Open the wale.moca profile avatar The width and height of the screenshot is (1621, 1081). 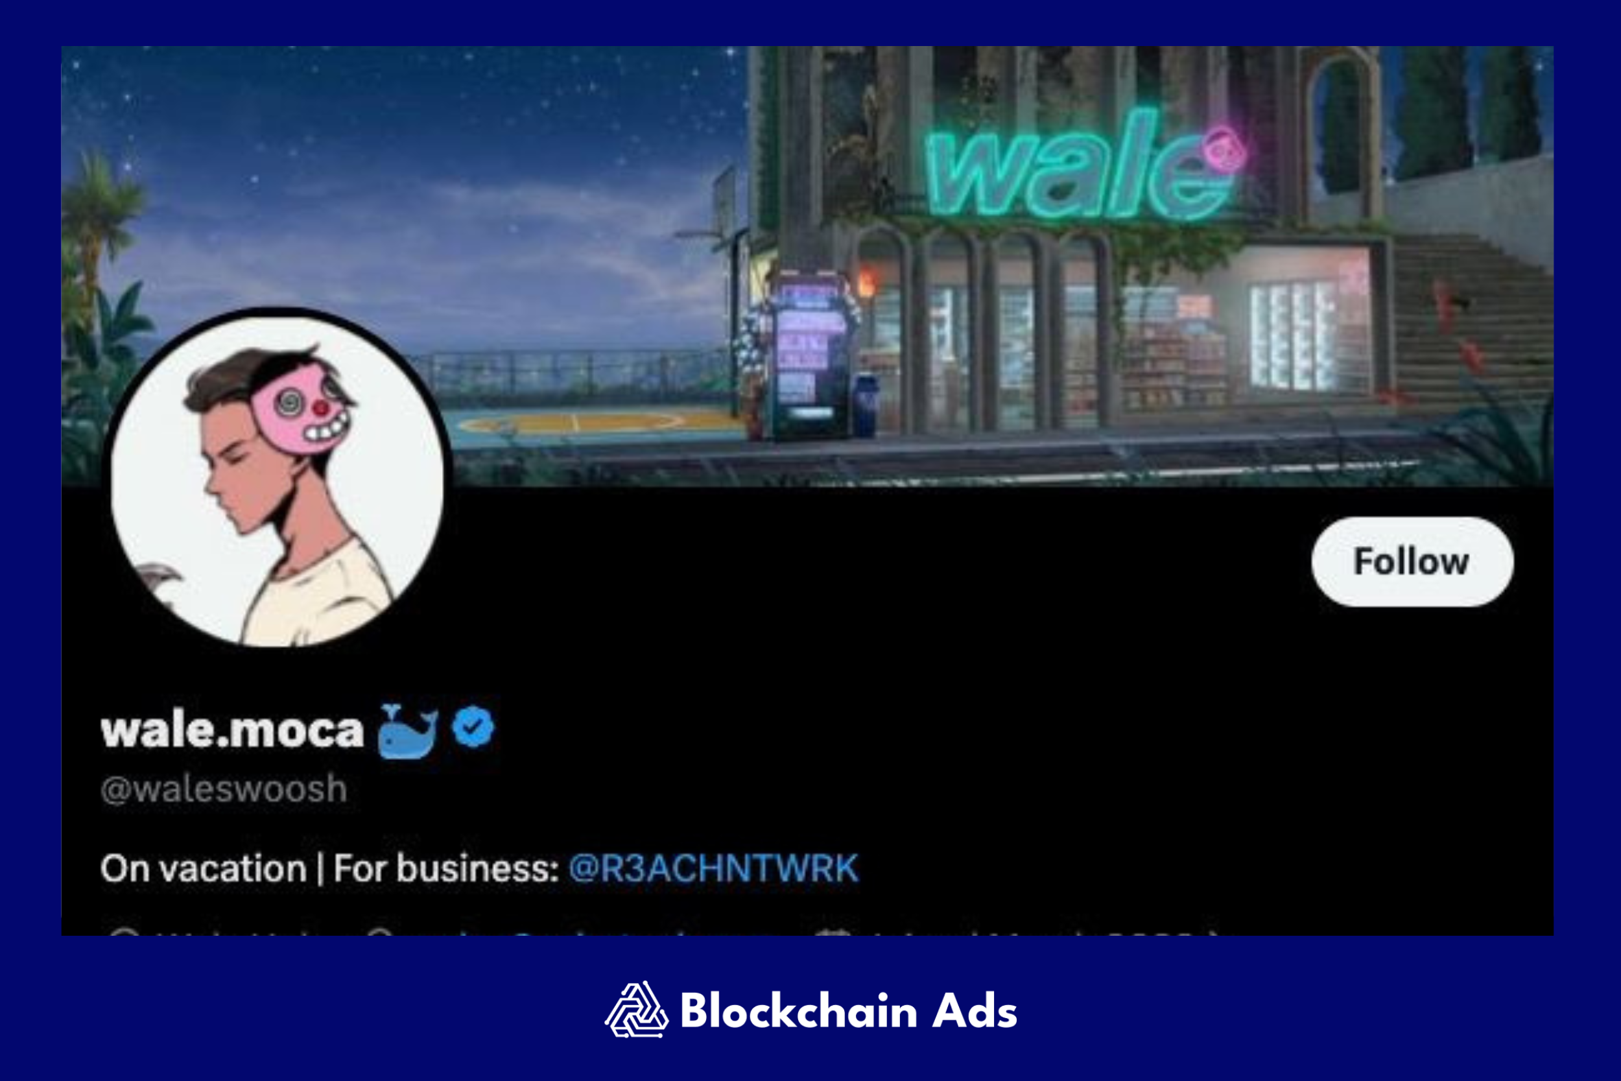tap(277, 479)
